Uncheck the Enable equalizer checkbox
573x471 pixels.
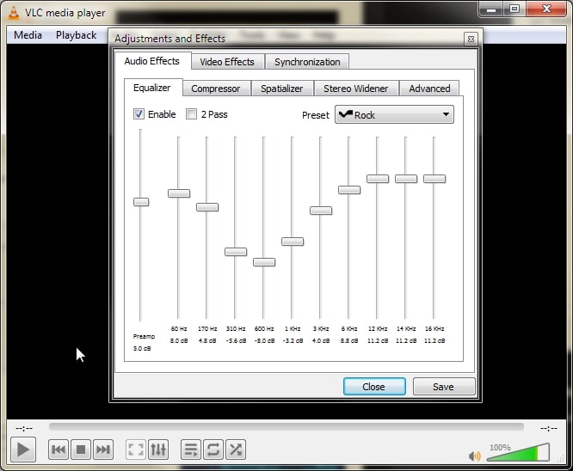pos(139,114)
